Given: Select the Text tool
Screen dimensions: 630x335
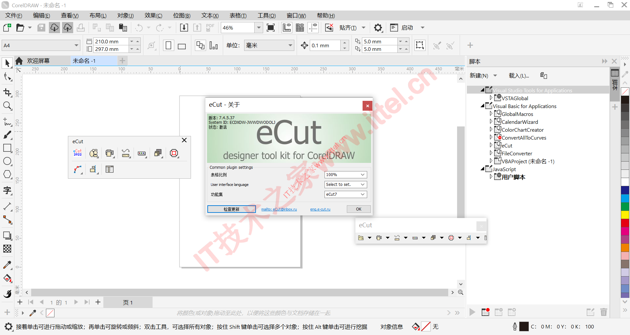Looking at the screenshot, I should (7, 190).
